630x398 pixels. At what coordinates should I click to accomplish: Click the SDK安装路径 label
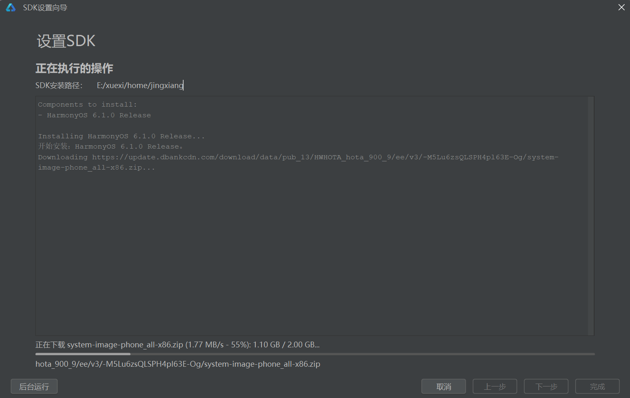tap(59, 85)
